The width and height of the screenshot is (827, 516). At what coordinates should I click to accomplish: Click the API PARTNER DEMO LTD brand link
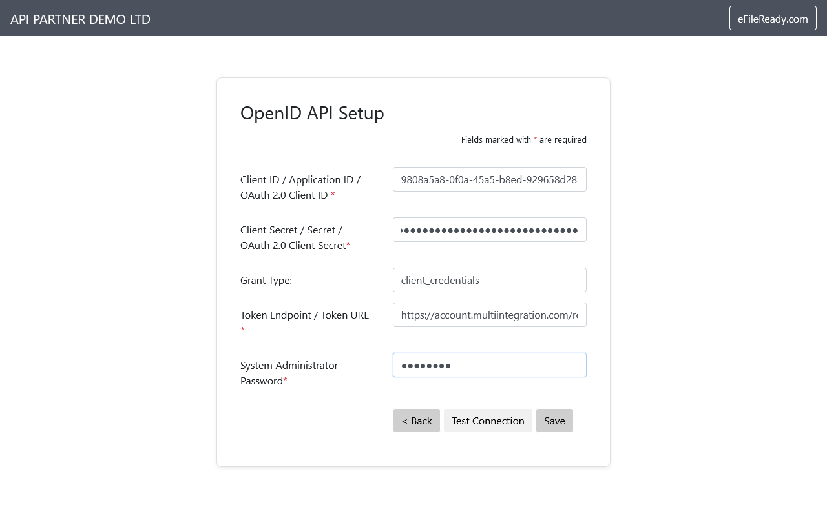(x=80, y=19)
